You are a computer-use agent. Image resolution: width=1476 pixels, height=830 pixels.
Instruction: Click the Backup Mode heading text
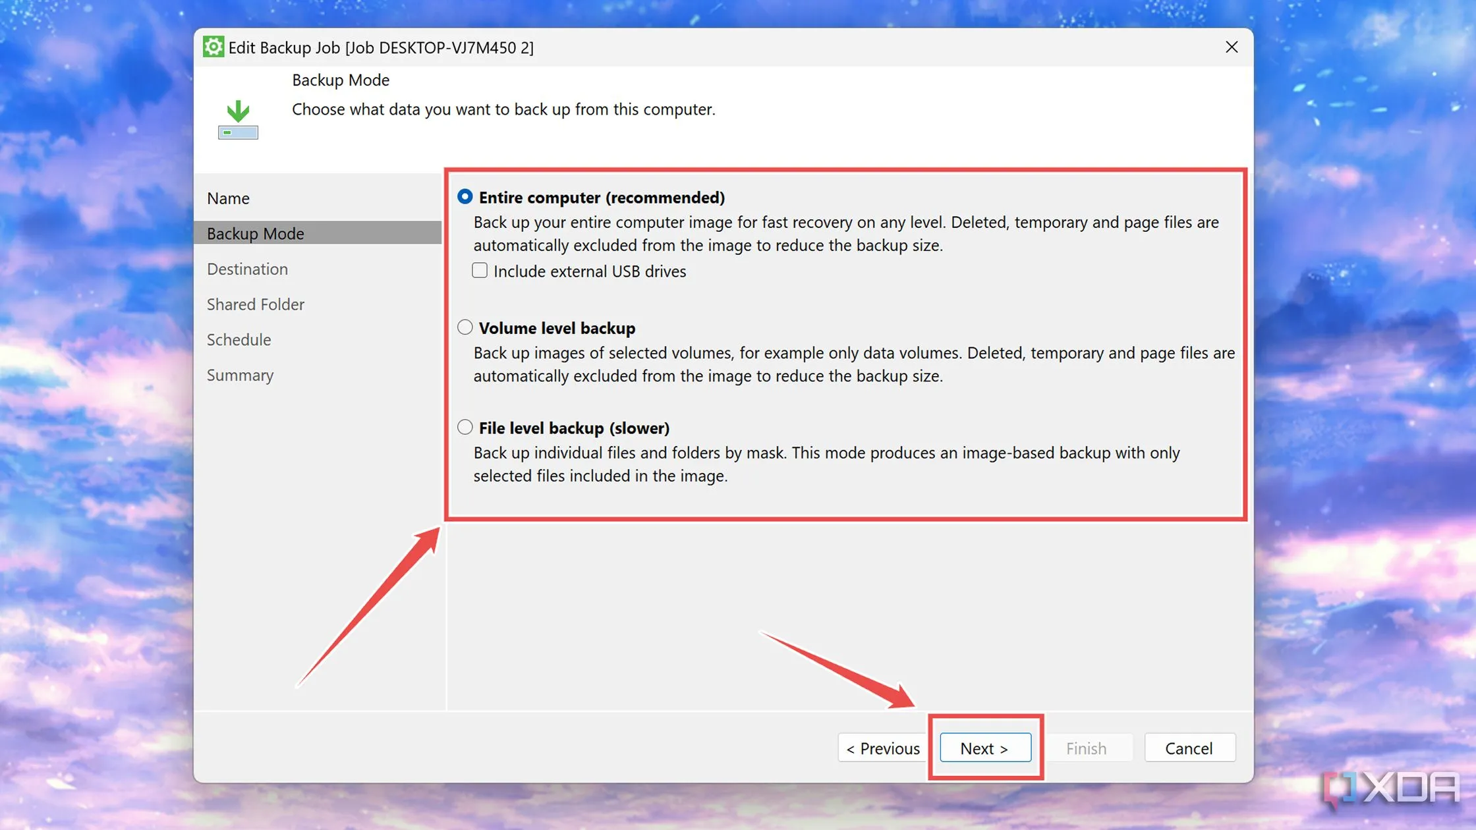point(341,80)
